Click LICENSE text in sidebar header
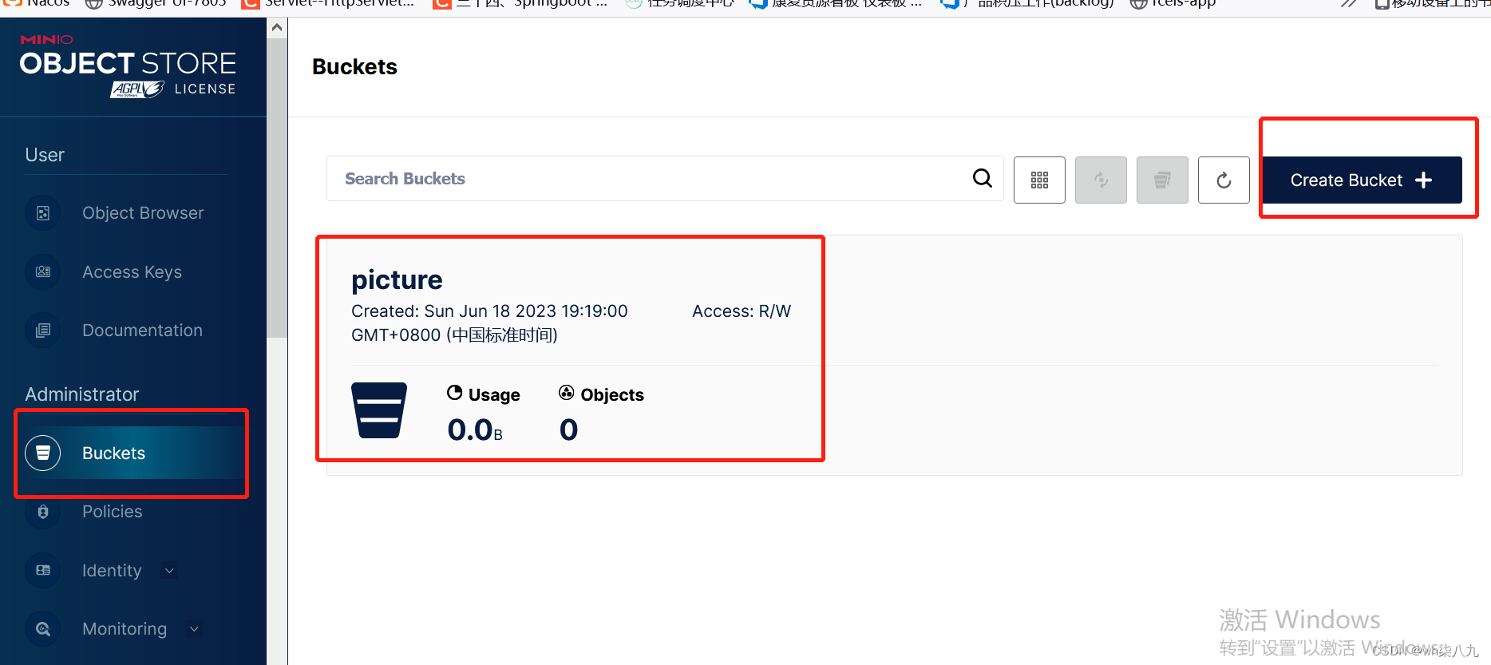The width and height of the screenshot is (1491, 665). 205,89
